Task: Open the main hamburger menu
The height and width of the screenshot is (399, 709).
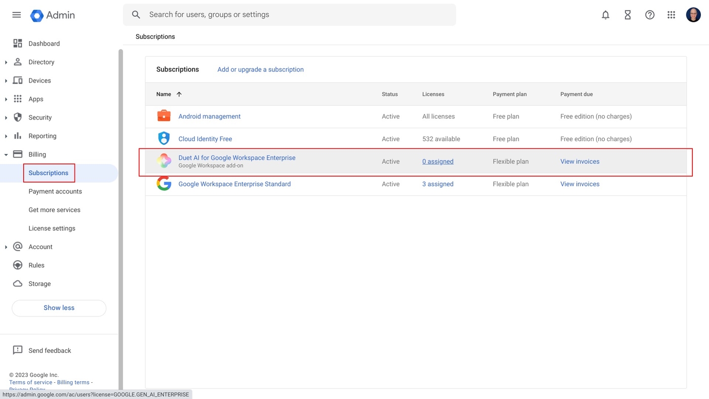Action: coord(17,15)
